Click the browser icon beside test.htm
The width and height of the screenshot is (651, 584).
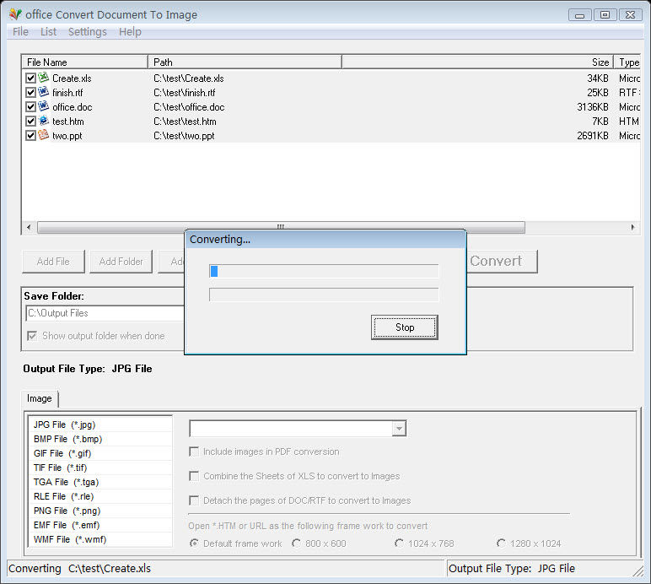[44, 121]
